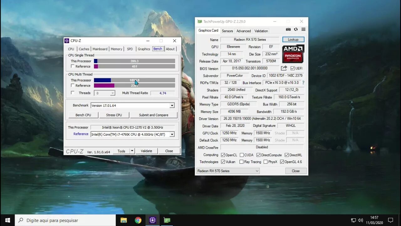This screenshot has width=401, height=226.
Task: Toggle the Ray Tracing checkbox
Action: coord(242,162)
